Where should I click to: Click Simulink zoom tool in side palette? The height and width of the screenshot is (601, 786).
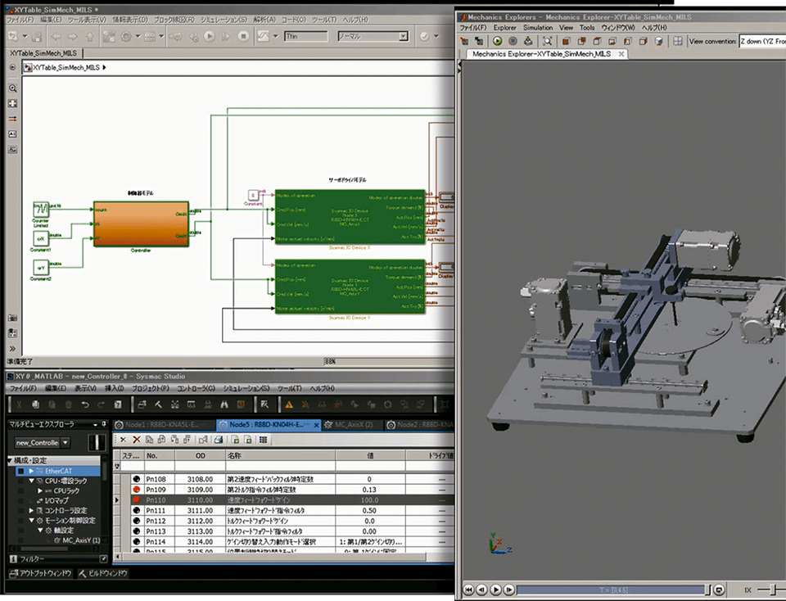coord(12,88)
